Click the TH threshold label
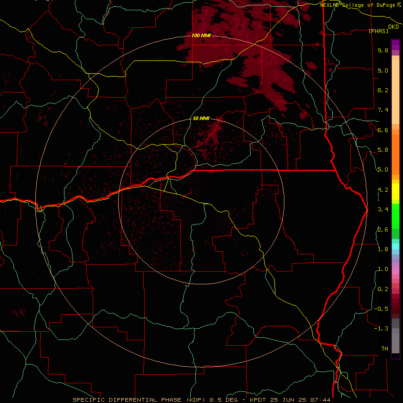 (x=385, y=349)
